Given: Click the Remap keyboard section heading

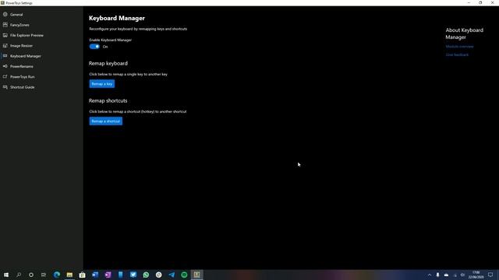Looking at the screenshot, I should (x=108, y=64).
